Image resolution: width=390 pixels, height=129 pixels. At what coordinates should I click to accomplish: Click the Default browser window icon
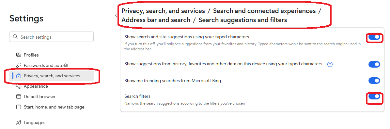(x=18, y=97)
